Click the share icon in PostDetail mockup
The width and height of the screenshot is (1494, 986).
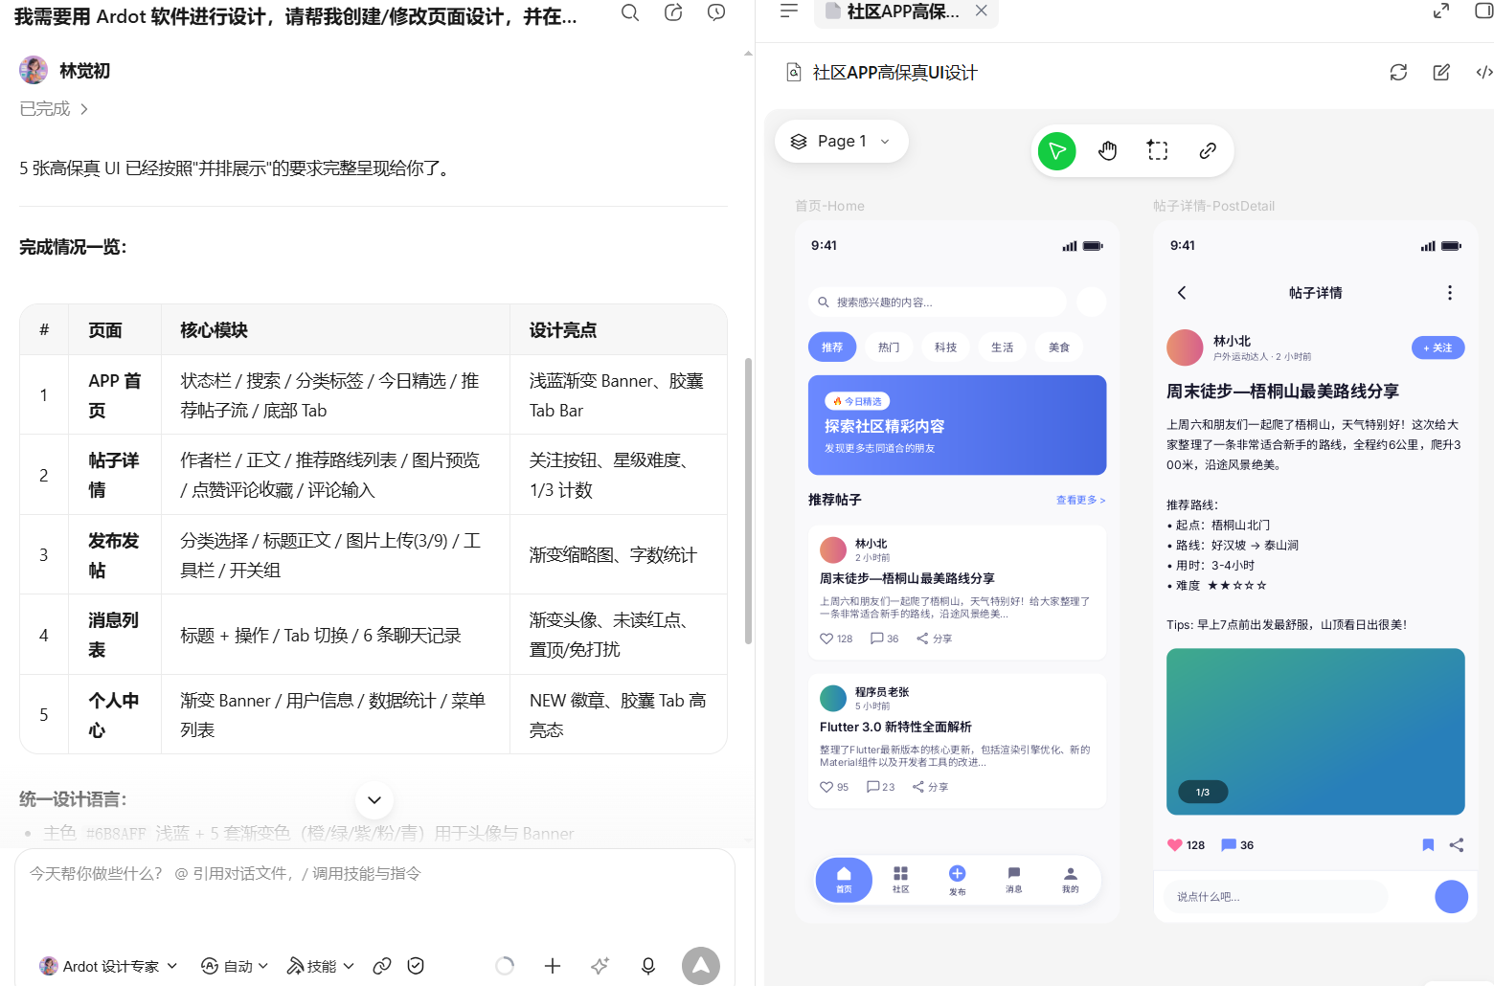(x=1457, y=845)
